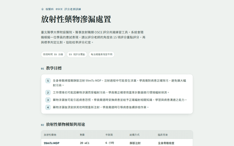Click the 靜脈注射 cell
Screen dimensions: 234x146
[x=135, y=143]
